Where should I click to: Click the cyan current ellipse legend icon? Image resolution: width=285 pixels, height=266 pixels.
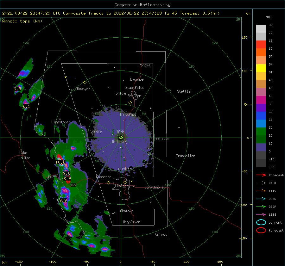tap(261, 222)
